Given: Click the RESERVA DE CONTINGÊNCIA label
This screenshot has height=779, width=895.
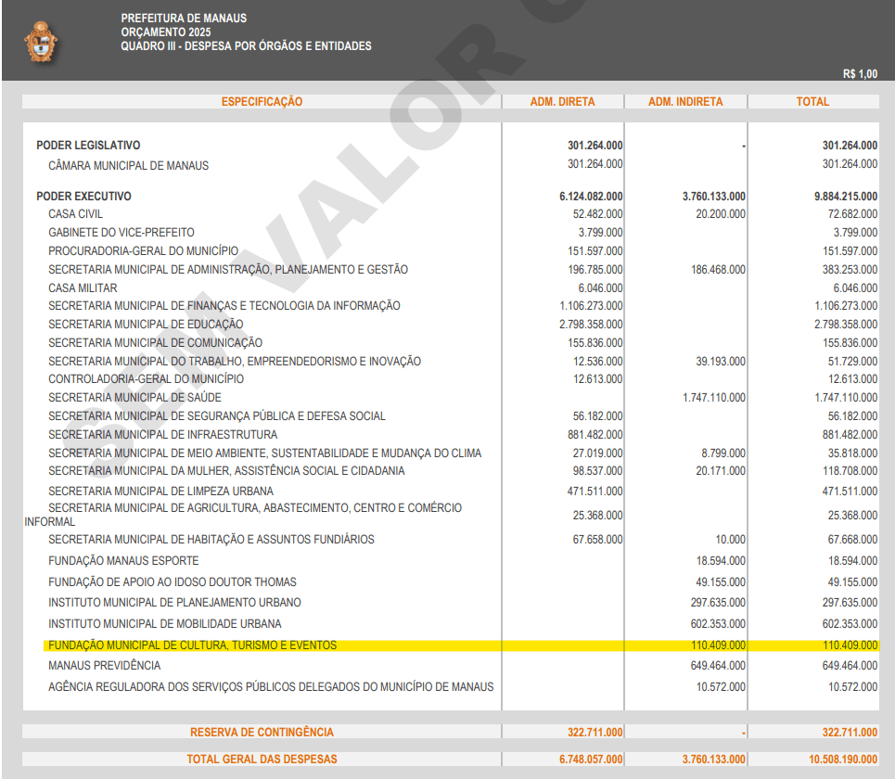Looking at the screenshot, I should click(x=262, y=733).
